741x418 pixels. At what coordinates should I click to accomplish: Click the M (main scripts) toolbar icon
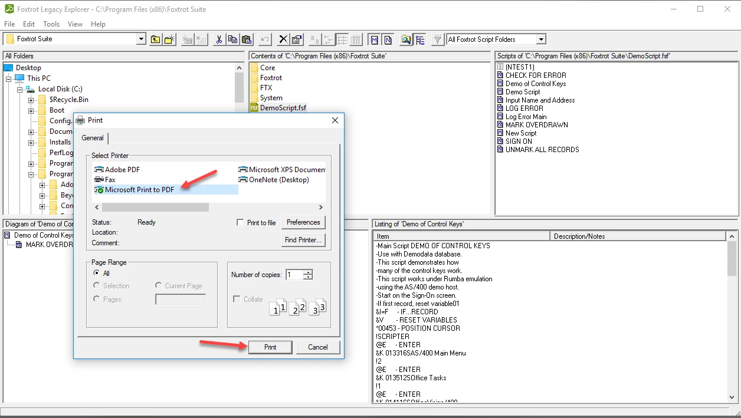point(374,40)
